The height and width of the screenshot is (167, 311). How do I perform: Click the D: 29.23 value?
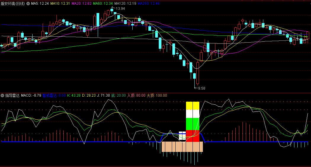[89, 95]
